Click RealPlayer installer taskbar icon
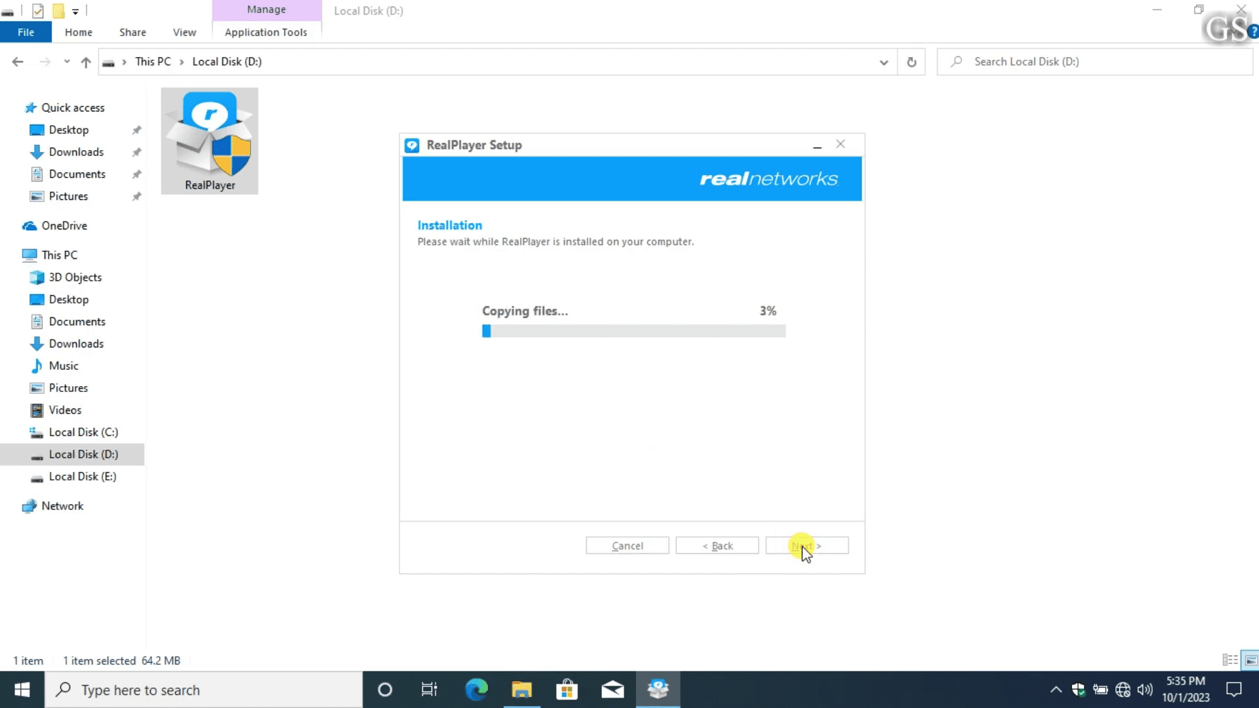The image size is (1259, 708). click(x=658, y=690)
